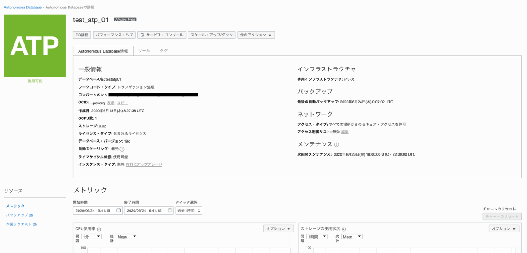Open the クイック選択 dropdown
The width and height of the screenshot is (527, 253).
189,210
